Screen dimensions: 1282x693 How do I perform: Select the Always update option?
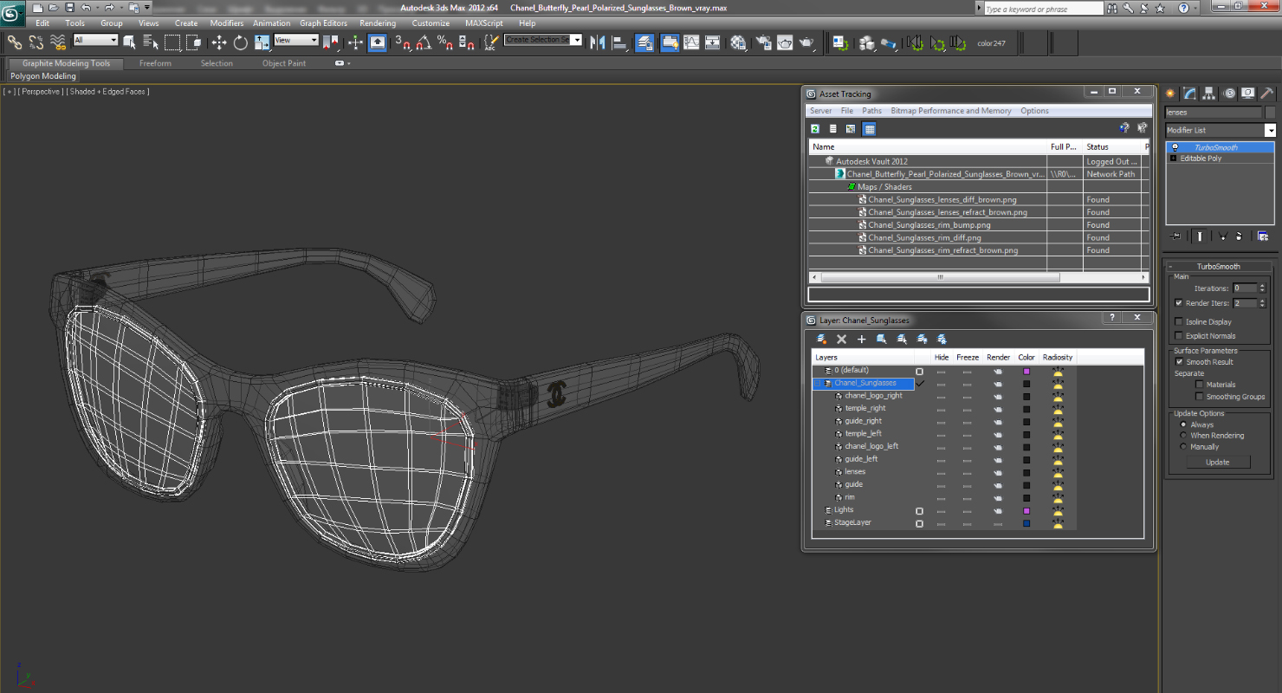coord(1183,424)
